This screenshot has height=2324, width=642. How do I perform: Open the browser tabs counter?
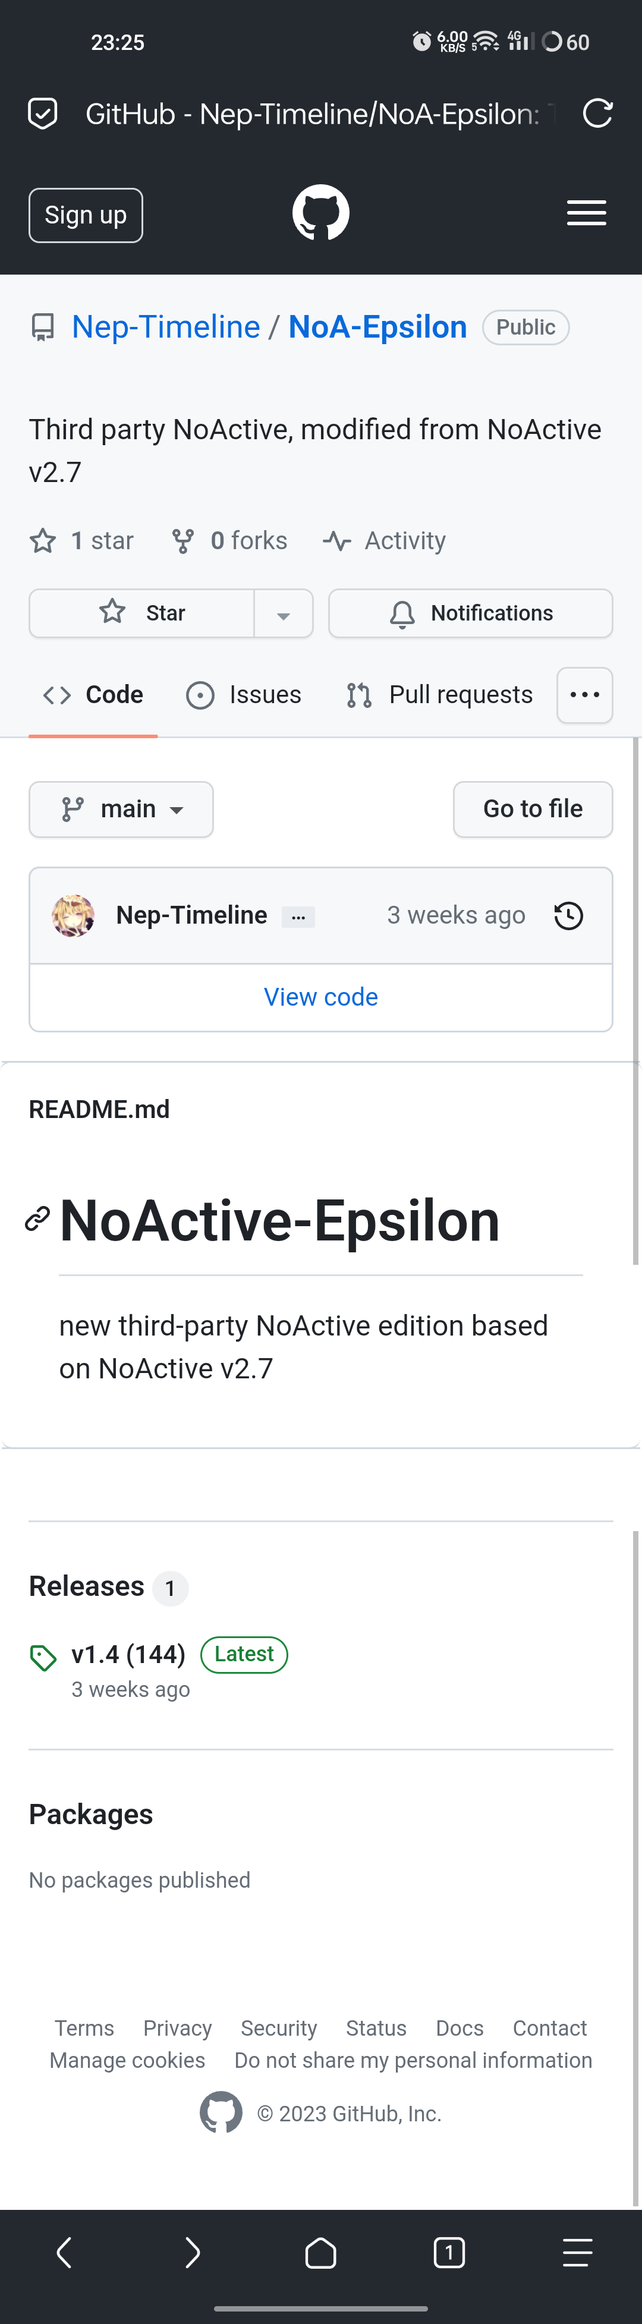449,2253
